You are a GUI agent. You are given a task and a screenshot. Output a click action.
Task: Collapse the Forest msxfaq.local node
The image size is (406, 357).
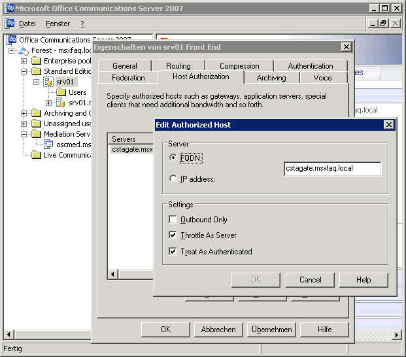11,51
